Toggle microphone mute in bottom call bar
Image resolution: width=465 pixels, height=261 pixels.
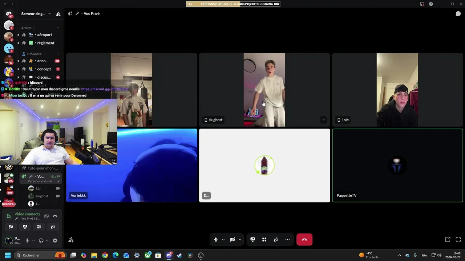pos(216,240)
